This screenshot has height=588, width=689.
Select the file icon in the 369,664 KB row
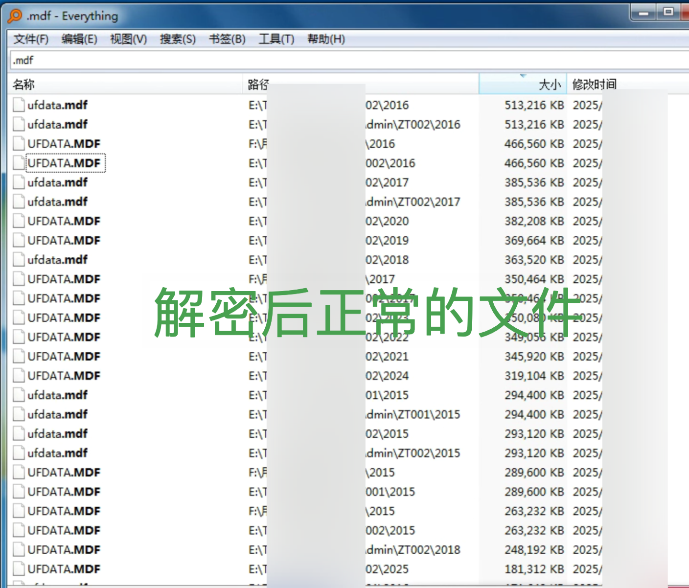coord(19,240)
